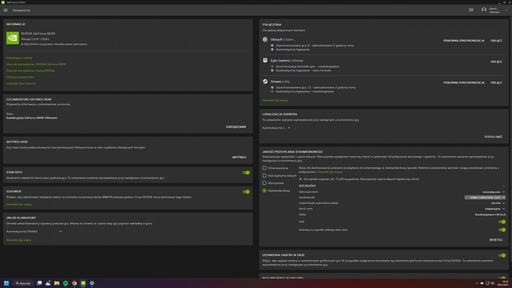Click the Epic Games store icon
This screenshot has width=512, height=288.
pyautogui.click(x=266, y=60)
